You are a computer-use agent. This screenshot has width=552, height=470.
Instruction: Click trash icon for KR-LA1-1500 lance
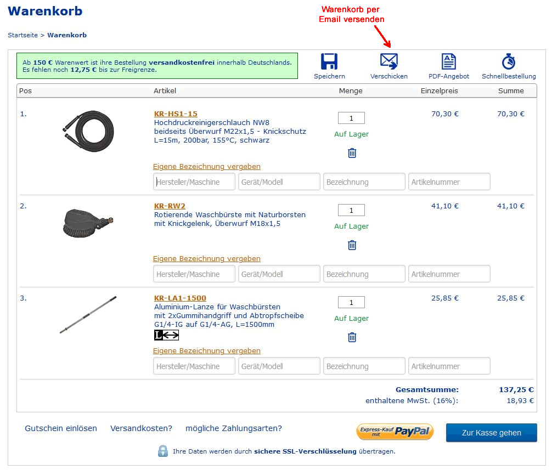click(352, 337)
